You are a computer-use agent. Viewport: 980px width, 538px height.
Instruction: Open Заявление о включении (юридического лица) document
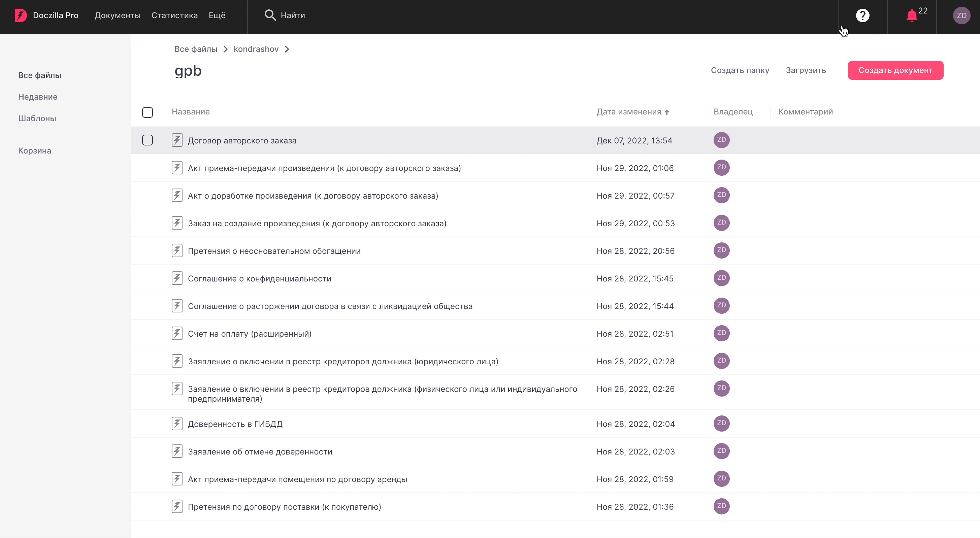(x=343, y=361)
